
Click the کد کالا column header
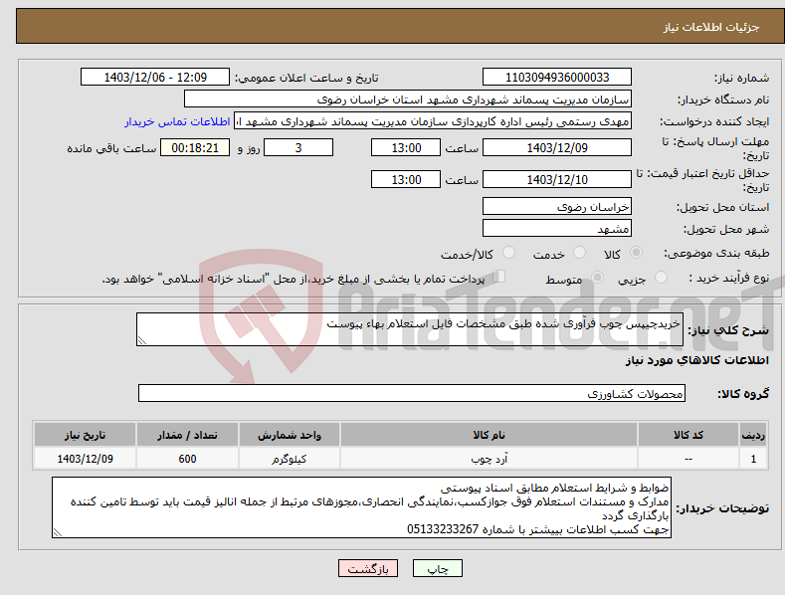point(688,435)
